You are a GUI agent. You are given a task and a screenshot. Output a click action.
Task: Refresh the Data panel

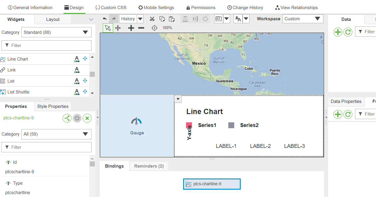click(x=348, y=32)
